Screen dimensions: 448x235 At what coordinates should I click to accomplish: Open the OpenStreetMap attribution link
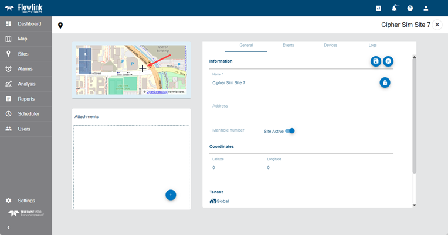click(158, 92)
